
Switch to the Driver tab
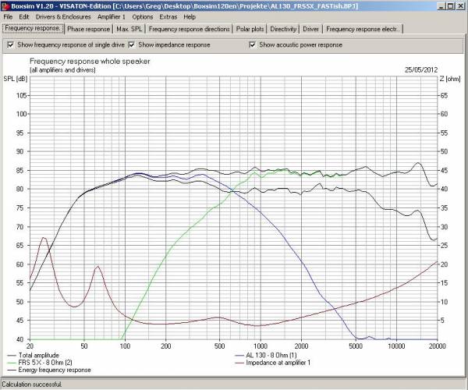pyautogui.click(x=310, y=29)
